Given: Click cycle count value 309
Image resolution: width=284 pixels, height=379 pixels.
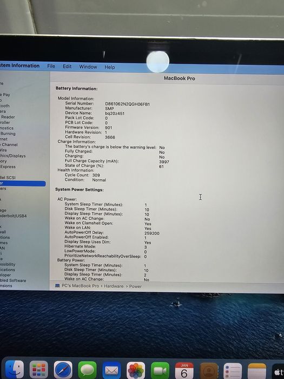Looking at the screenshot, I should pos(96,175).
